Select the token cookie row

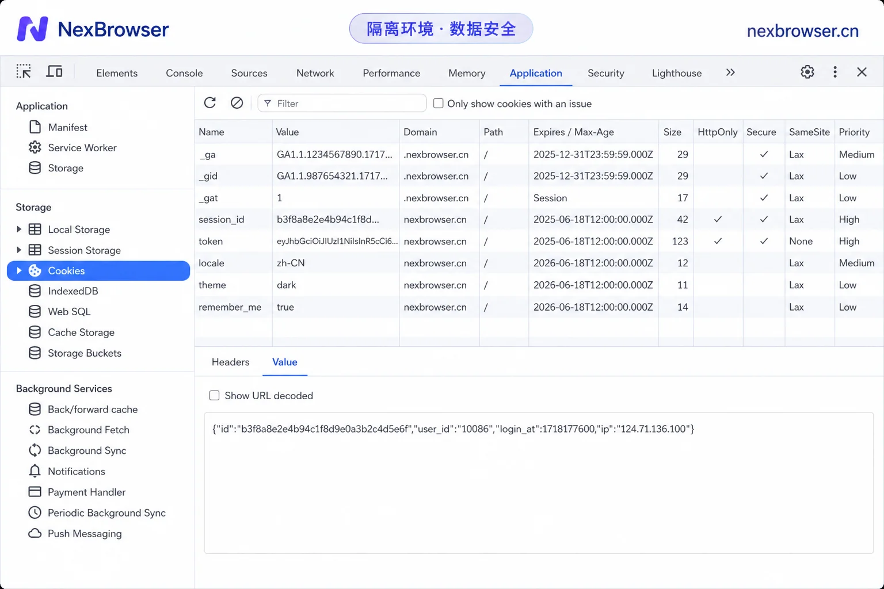[x=539, y=241]
